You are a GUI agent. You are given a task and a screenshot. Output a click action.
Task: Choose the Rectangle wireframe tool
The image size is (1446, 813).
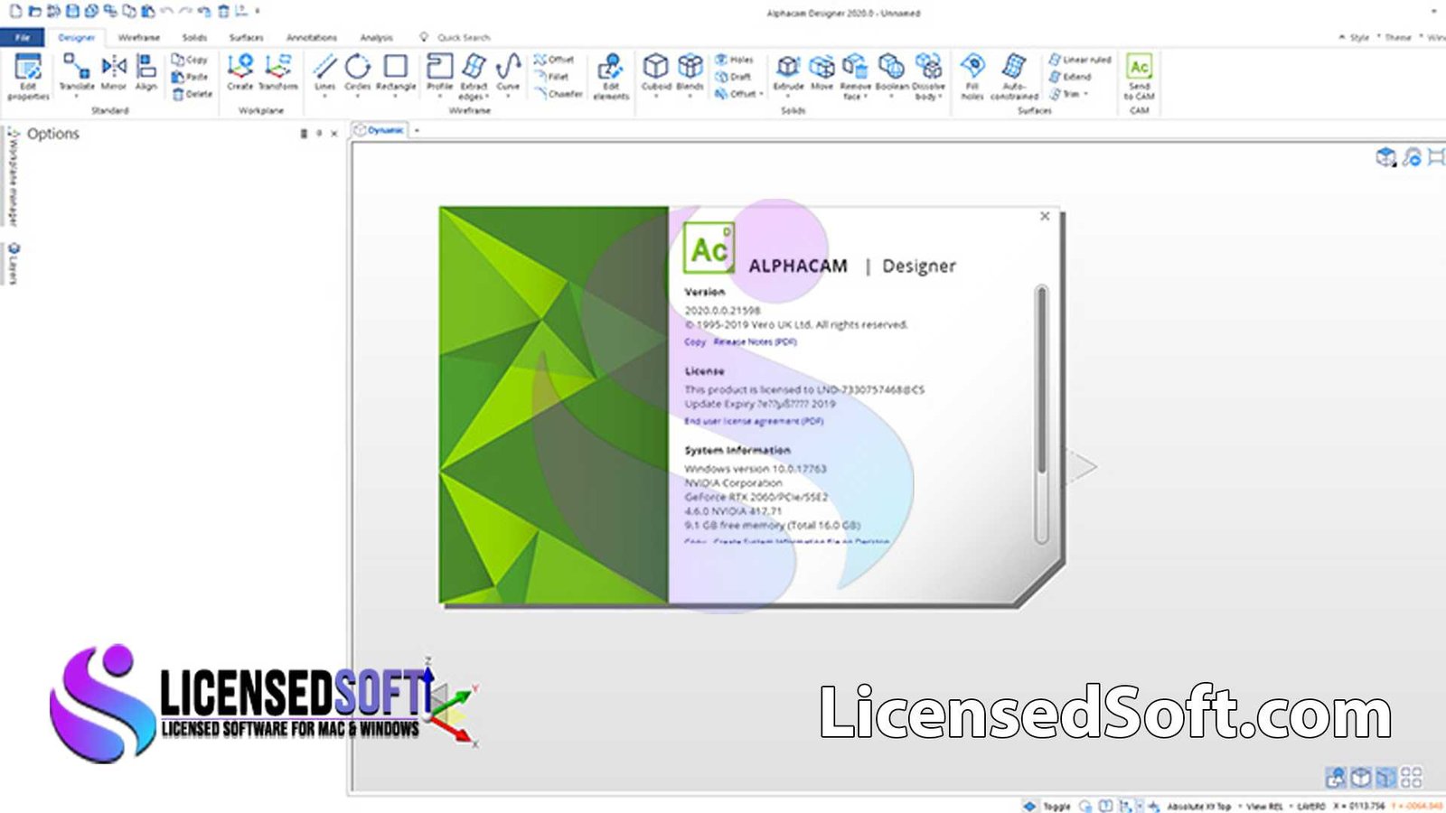396,74
